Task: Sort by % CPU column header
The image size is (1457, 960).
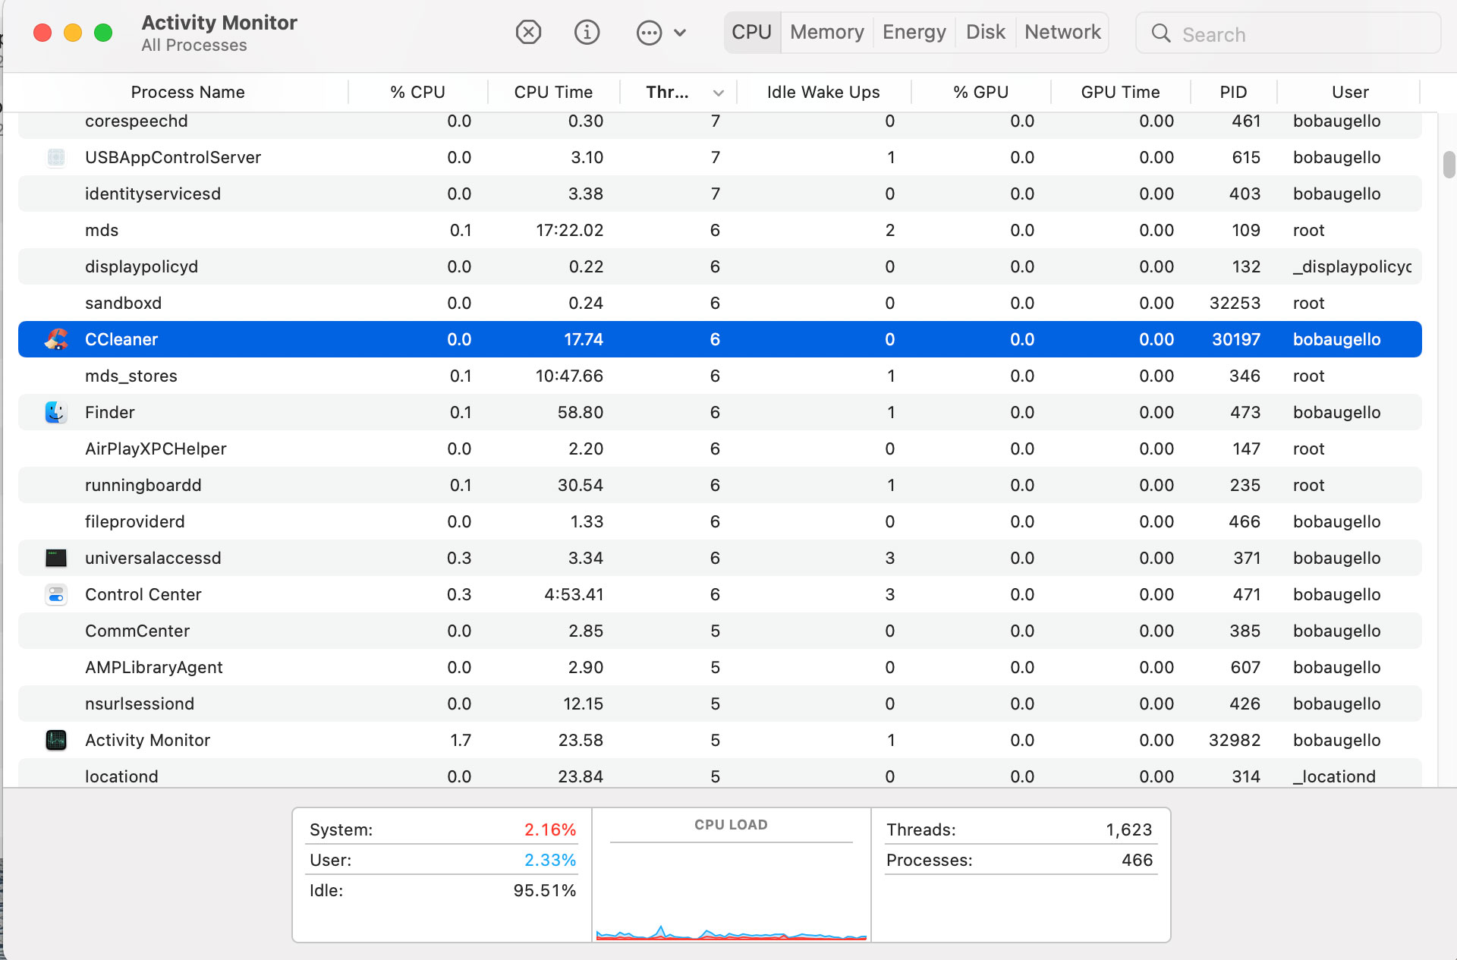Action: pos(417,92)
